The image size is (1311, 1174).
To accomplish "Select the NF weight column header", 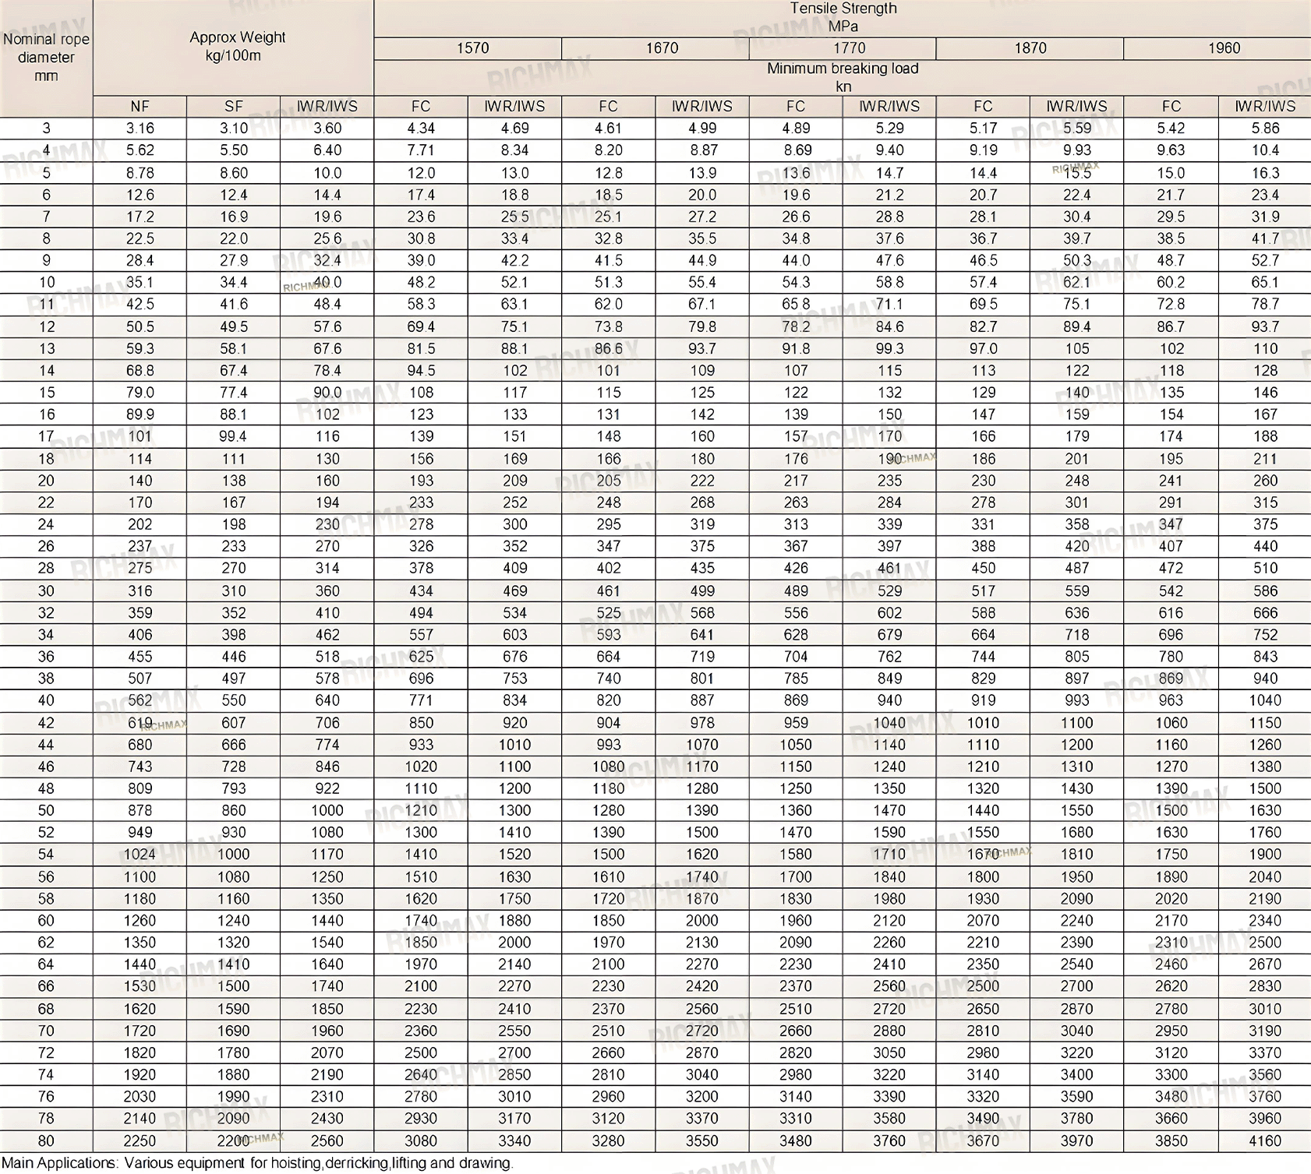I will coord(140,107).
